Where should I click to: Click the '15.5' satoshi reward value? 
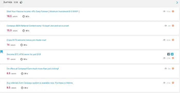[9, 30]
